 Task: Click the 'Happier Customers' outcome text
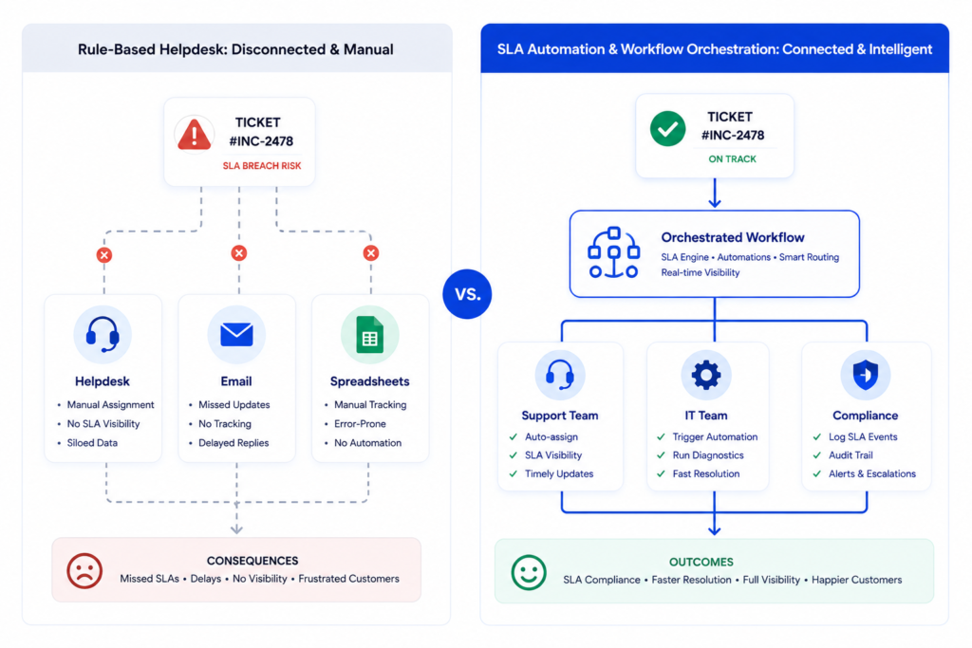tap(857, 580)
